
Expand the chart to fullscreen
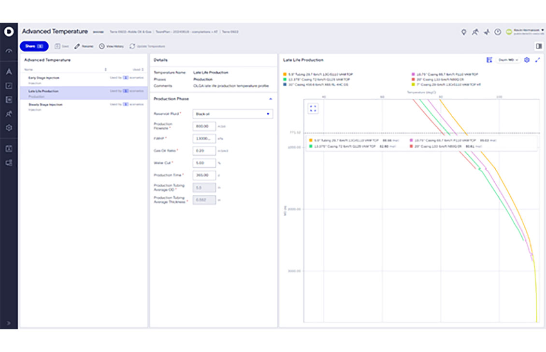pyautogui.click(x=537, y=60)
